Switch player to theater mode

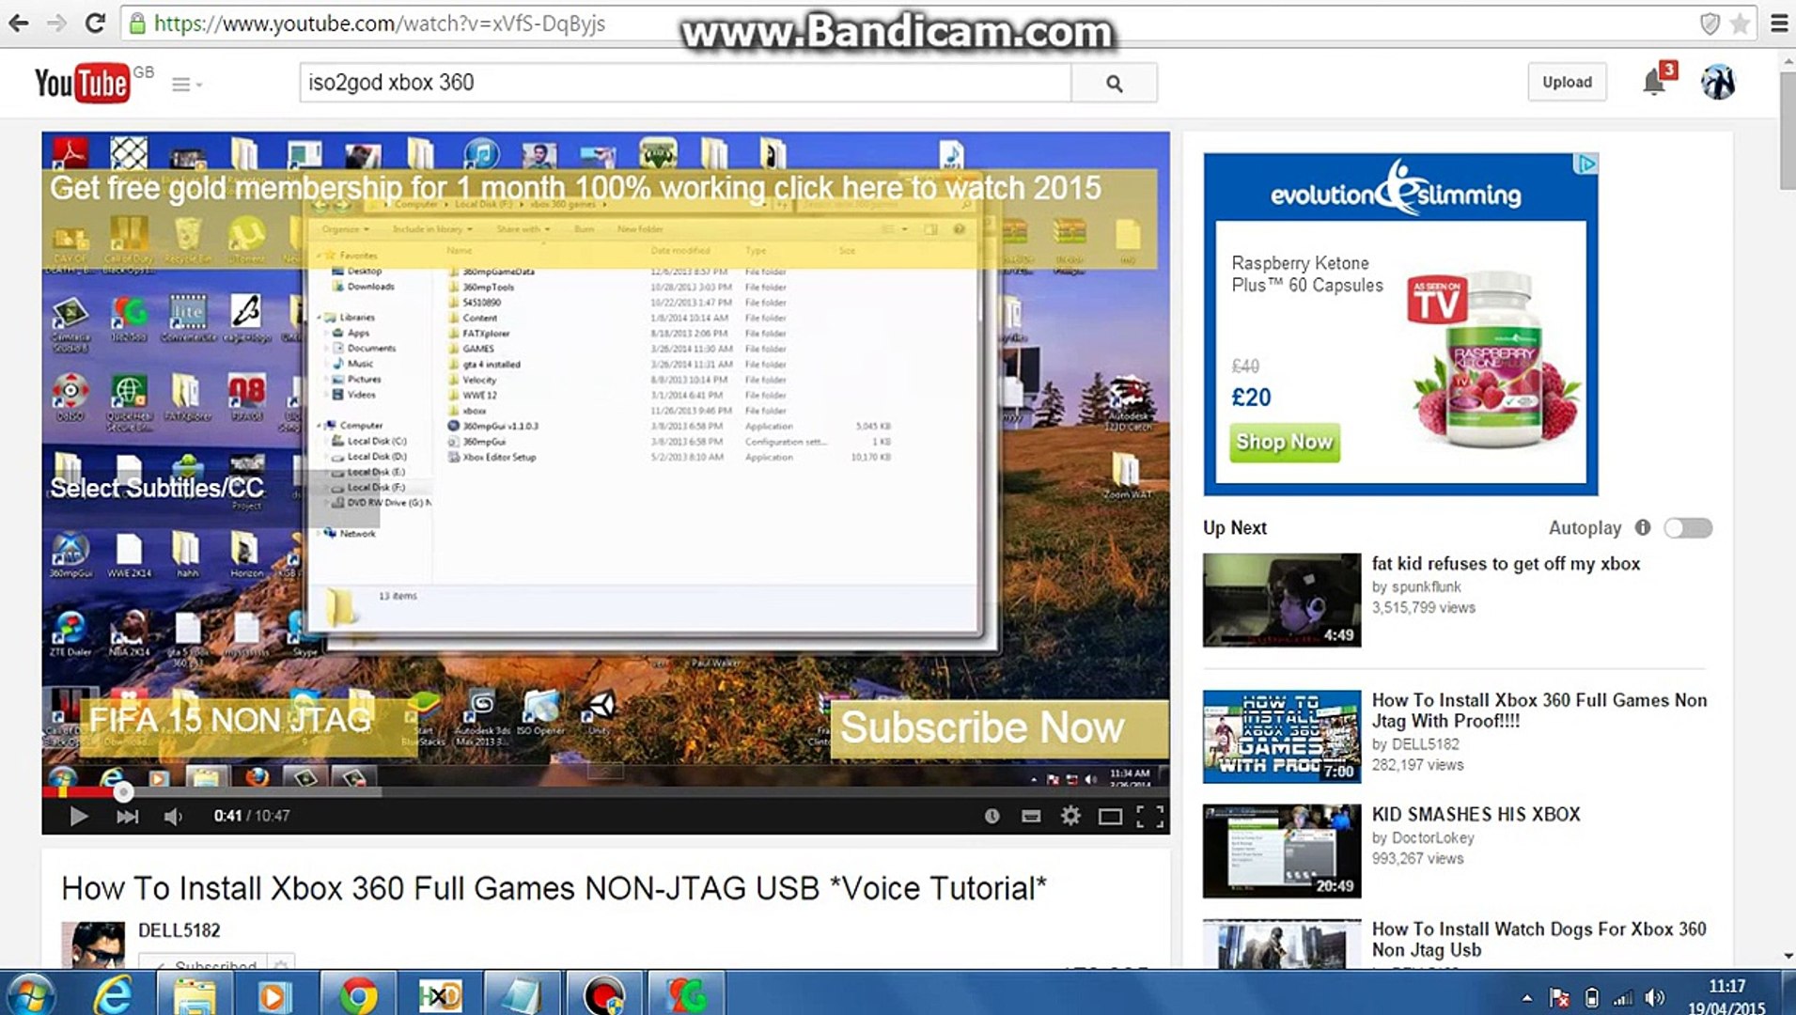pyautogui.click(x=1110, y=816)
